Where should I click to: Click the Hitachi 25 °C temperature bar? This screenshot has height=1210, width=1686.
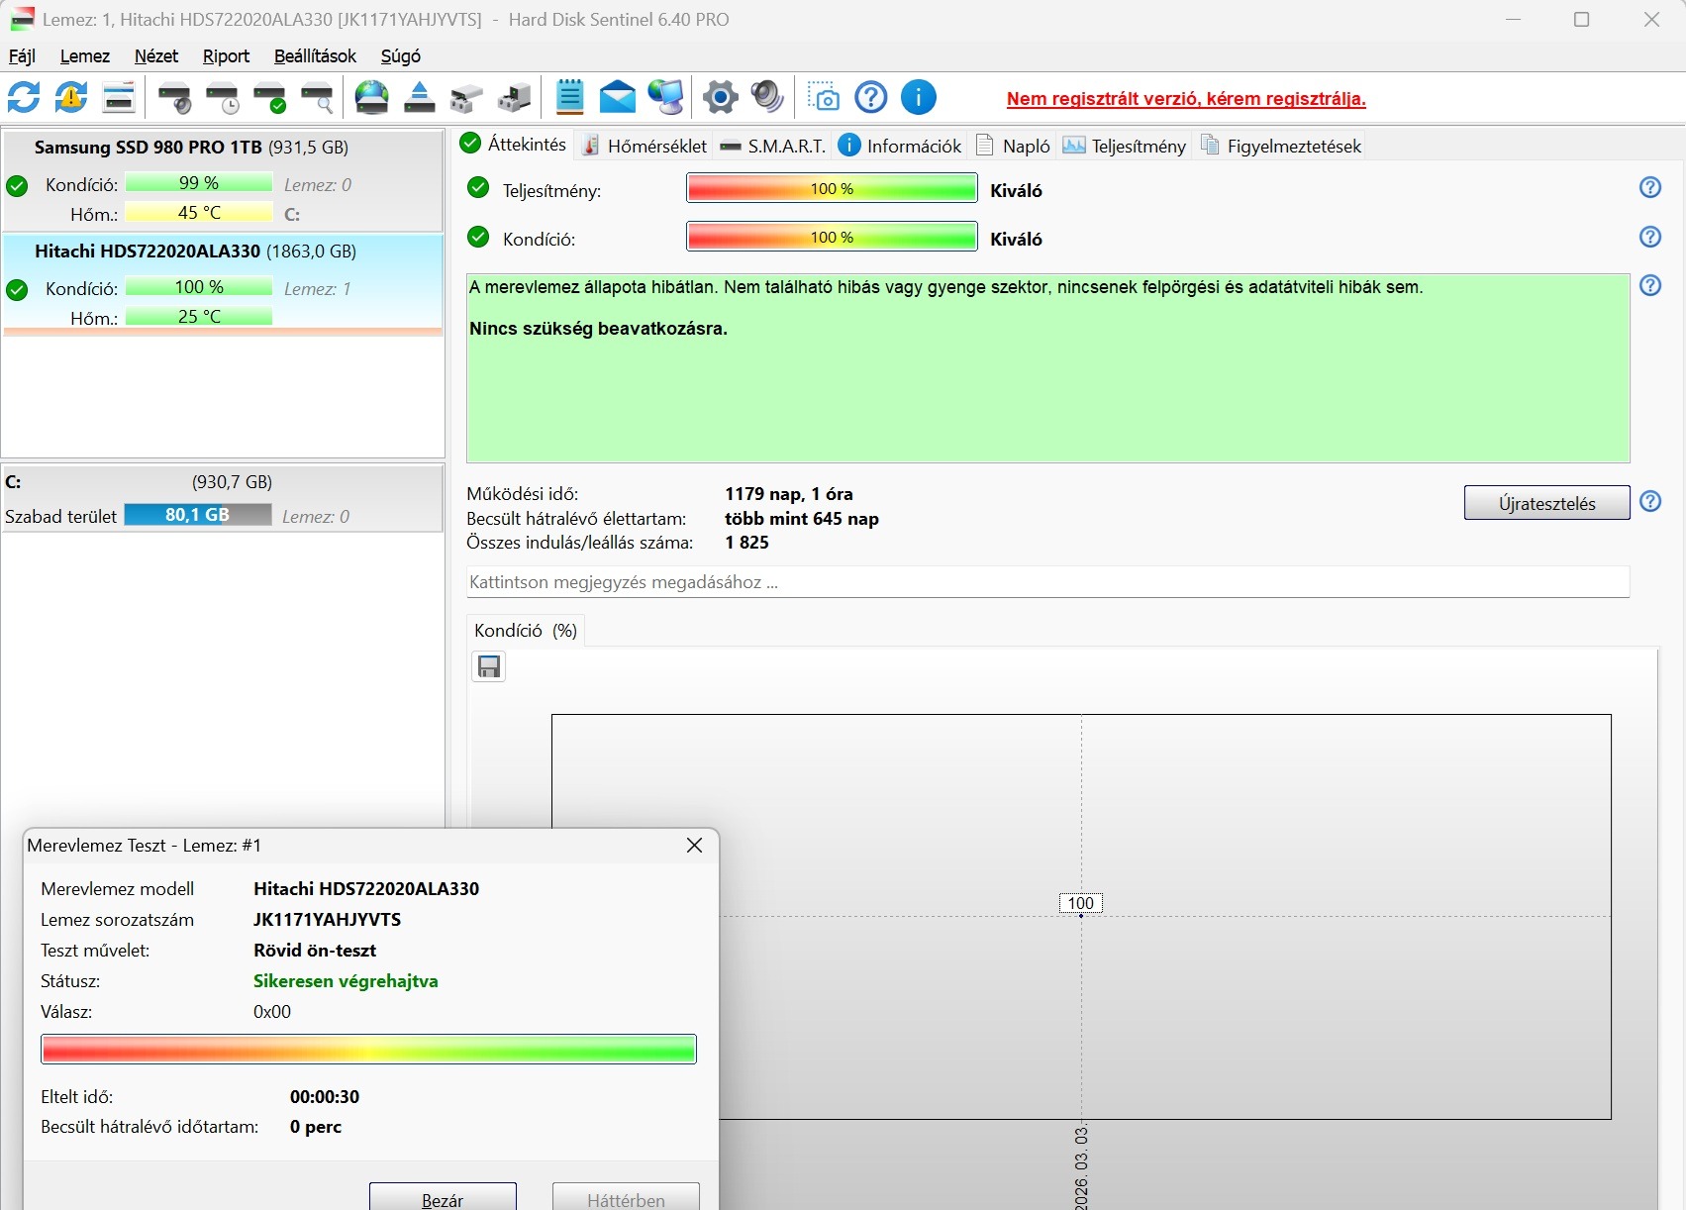click(x=199, y=317)
